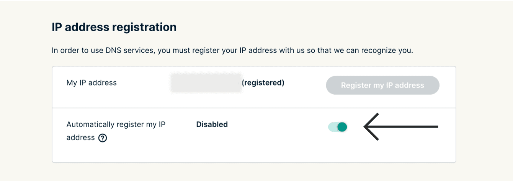Click the My IP address label
This screenshot has height=181, width=513.
pos(91,82)
